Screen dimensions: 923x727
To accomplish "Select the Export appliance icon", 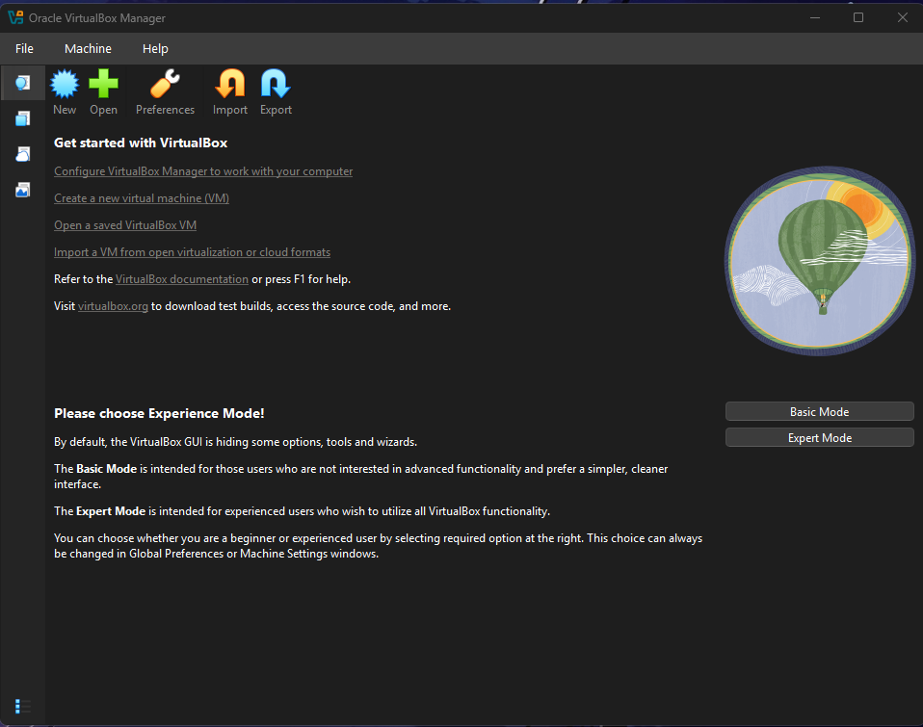I will point(275,85).
